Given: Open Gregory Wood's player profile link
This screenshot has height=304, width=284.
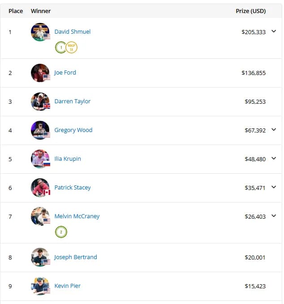Looking at the screenshot, I should click(x=73, y=130).
